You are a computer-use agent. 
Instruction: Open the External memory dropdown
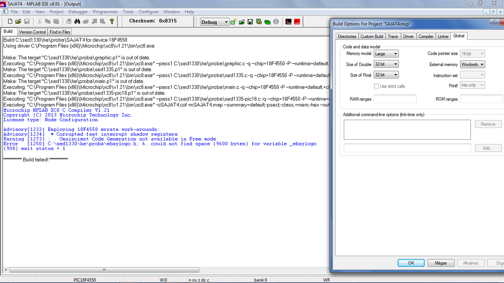coord(472,64)
